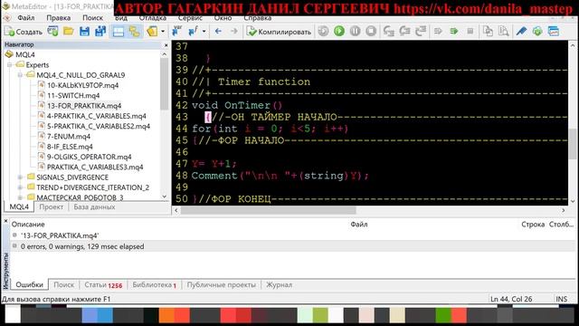Select file 8-IF_ELSE.mq4
Screen dimensions: 579x326
(x=70, y=147)
